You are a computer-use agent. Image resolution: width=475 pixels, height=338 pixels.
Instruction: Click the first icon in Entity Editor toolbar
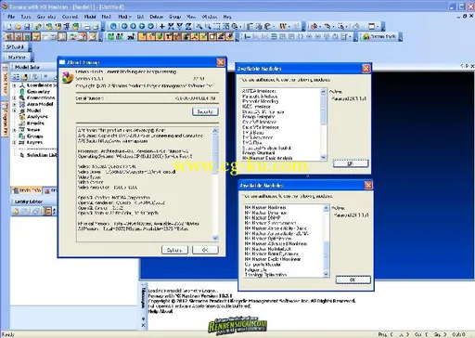(x=16, y=212)
